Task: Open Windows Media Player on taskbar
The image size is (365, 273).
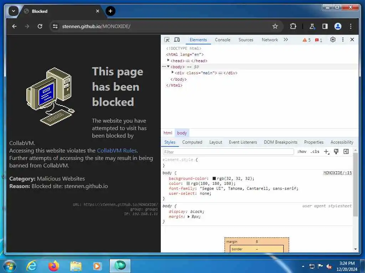Action: 97,266
